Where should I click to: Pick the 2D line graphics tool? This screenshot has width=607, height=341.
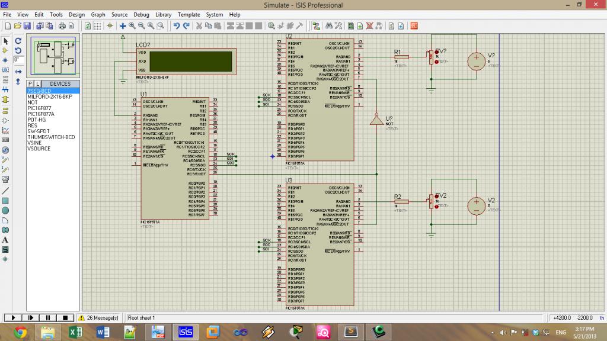point(5,191)
